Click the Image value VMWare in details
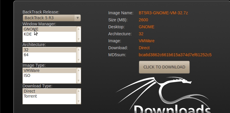The image size is (230, 113). click(x=147, y=41)
